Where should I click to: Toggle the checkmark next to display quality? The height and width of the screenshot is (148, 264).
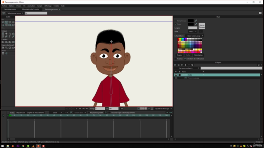149,109
